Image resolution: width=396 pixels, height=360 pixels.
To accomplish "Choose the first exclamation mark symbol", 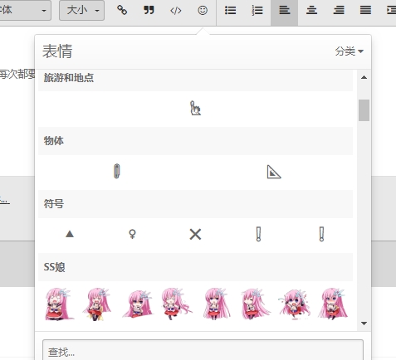I will point(258,234).
